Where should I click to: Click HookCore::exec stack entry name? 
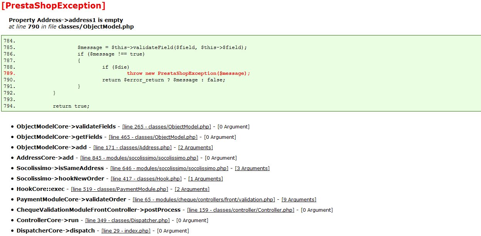41,189
